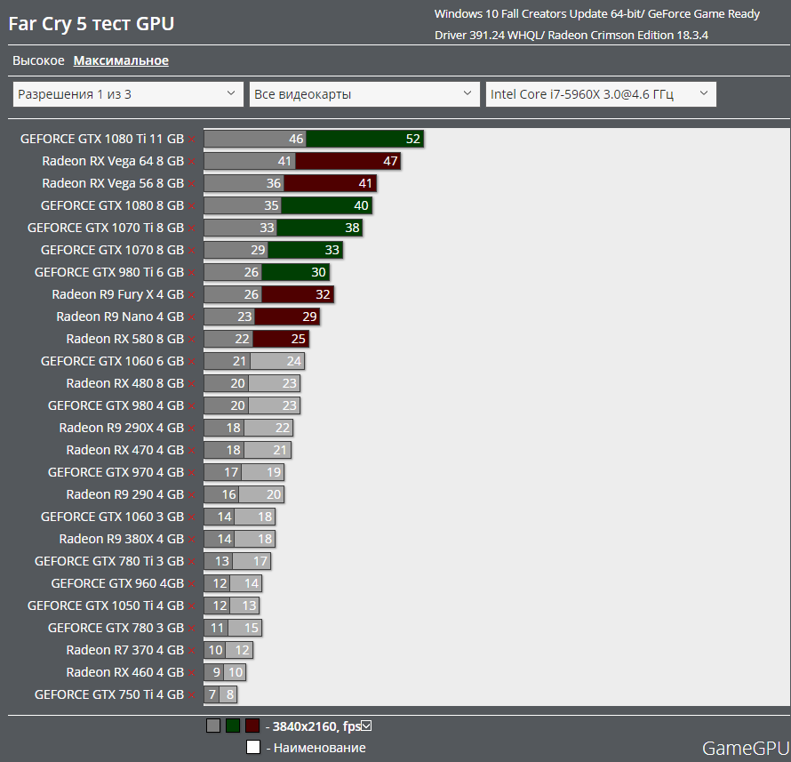
Task: Click the dark red legend color swatch
Action: [252, 726]
